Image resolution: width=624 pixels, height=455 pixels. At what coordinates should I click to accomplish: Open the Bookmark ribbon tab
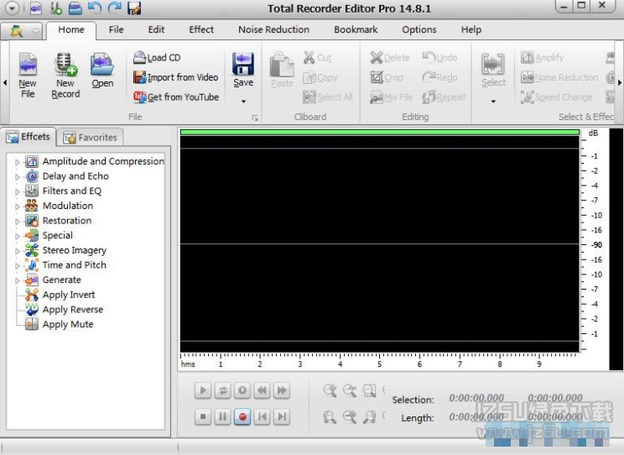[356, 30]
